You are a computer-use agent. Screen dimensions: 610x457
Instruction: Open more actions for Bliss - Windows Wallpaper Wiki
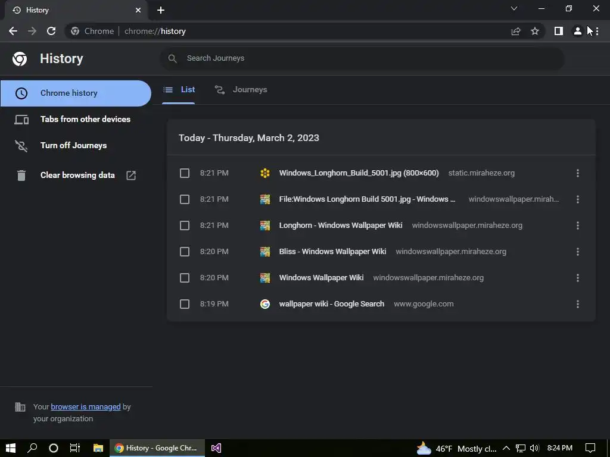click(x=578, y=252)
